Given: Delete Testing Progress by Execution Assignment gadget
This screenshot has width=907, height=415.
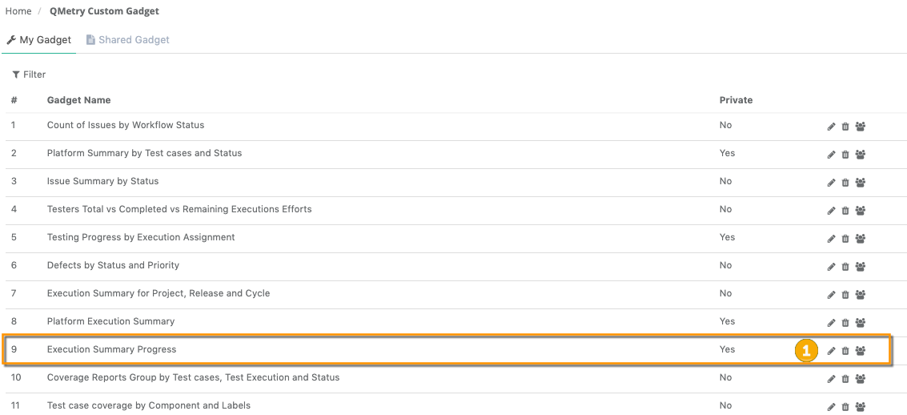Looking at the screenshot, I should click(845, 239).
